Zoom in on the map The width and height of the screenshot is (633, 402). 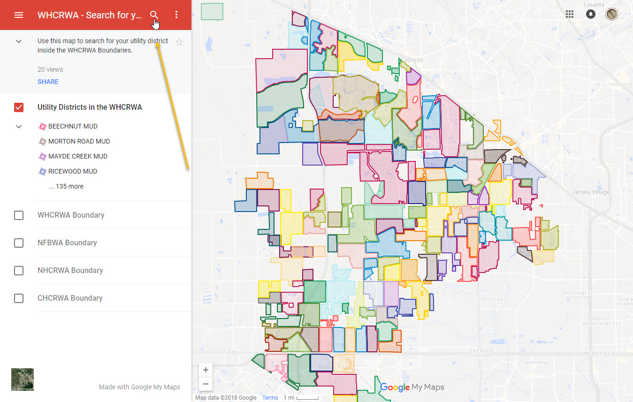(x=206, y=370)
